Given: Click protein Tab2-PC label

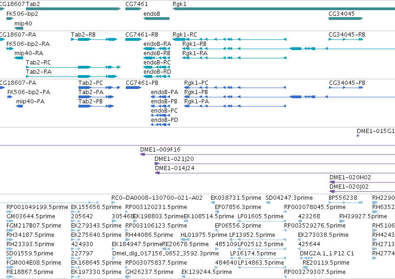Looking at the screenshot, I should coord(91,83).
